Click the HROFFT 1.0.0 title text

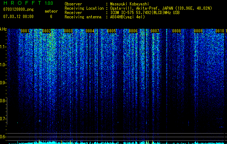coord(28,3)
